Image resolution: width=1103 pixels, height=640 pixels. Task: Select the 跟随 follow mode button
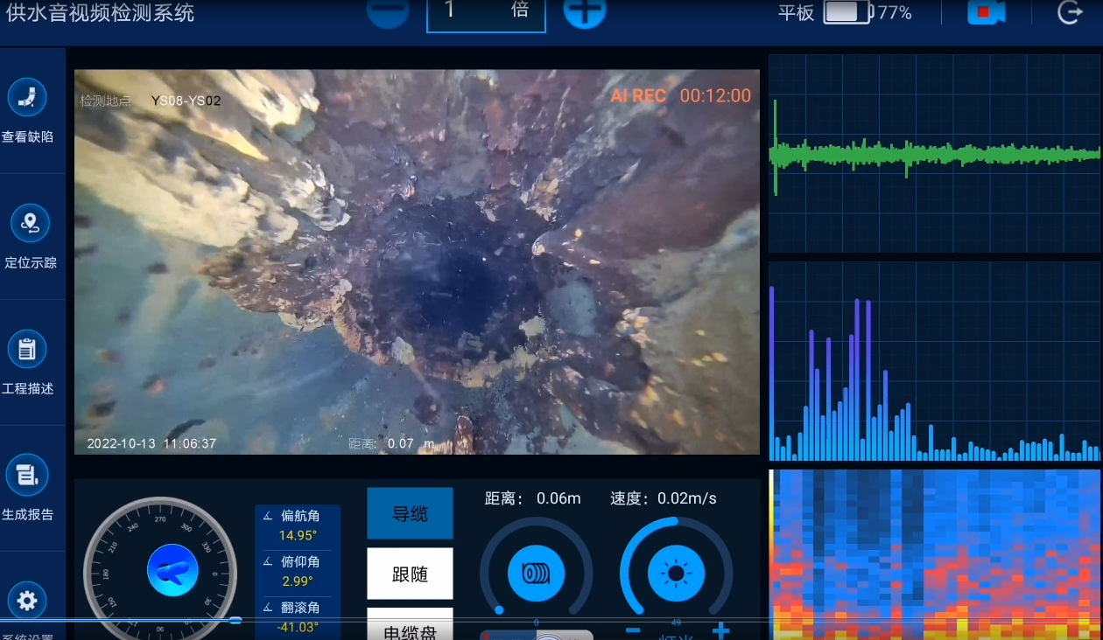click(x=410, y=574)
